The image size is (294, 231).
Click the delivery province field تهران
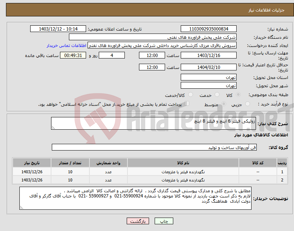coord(209,77)
